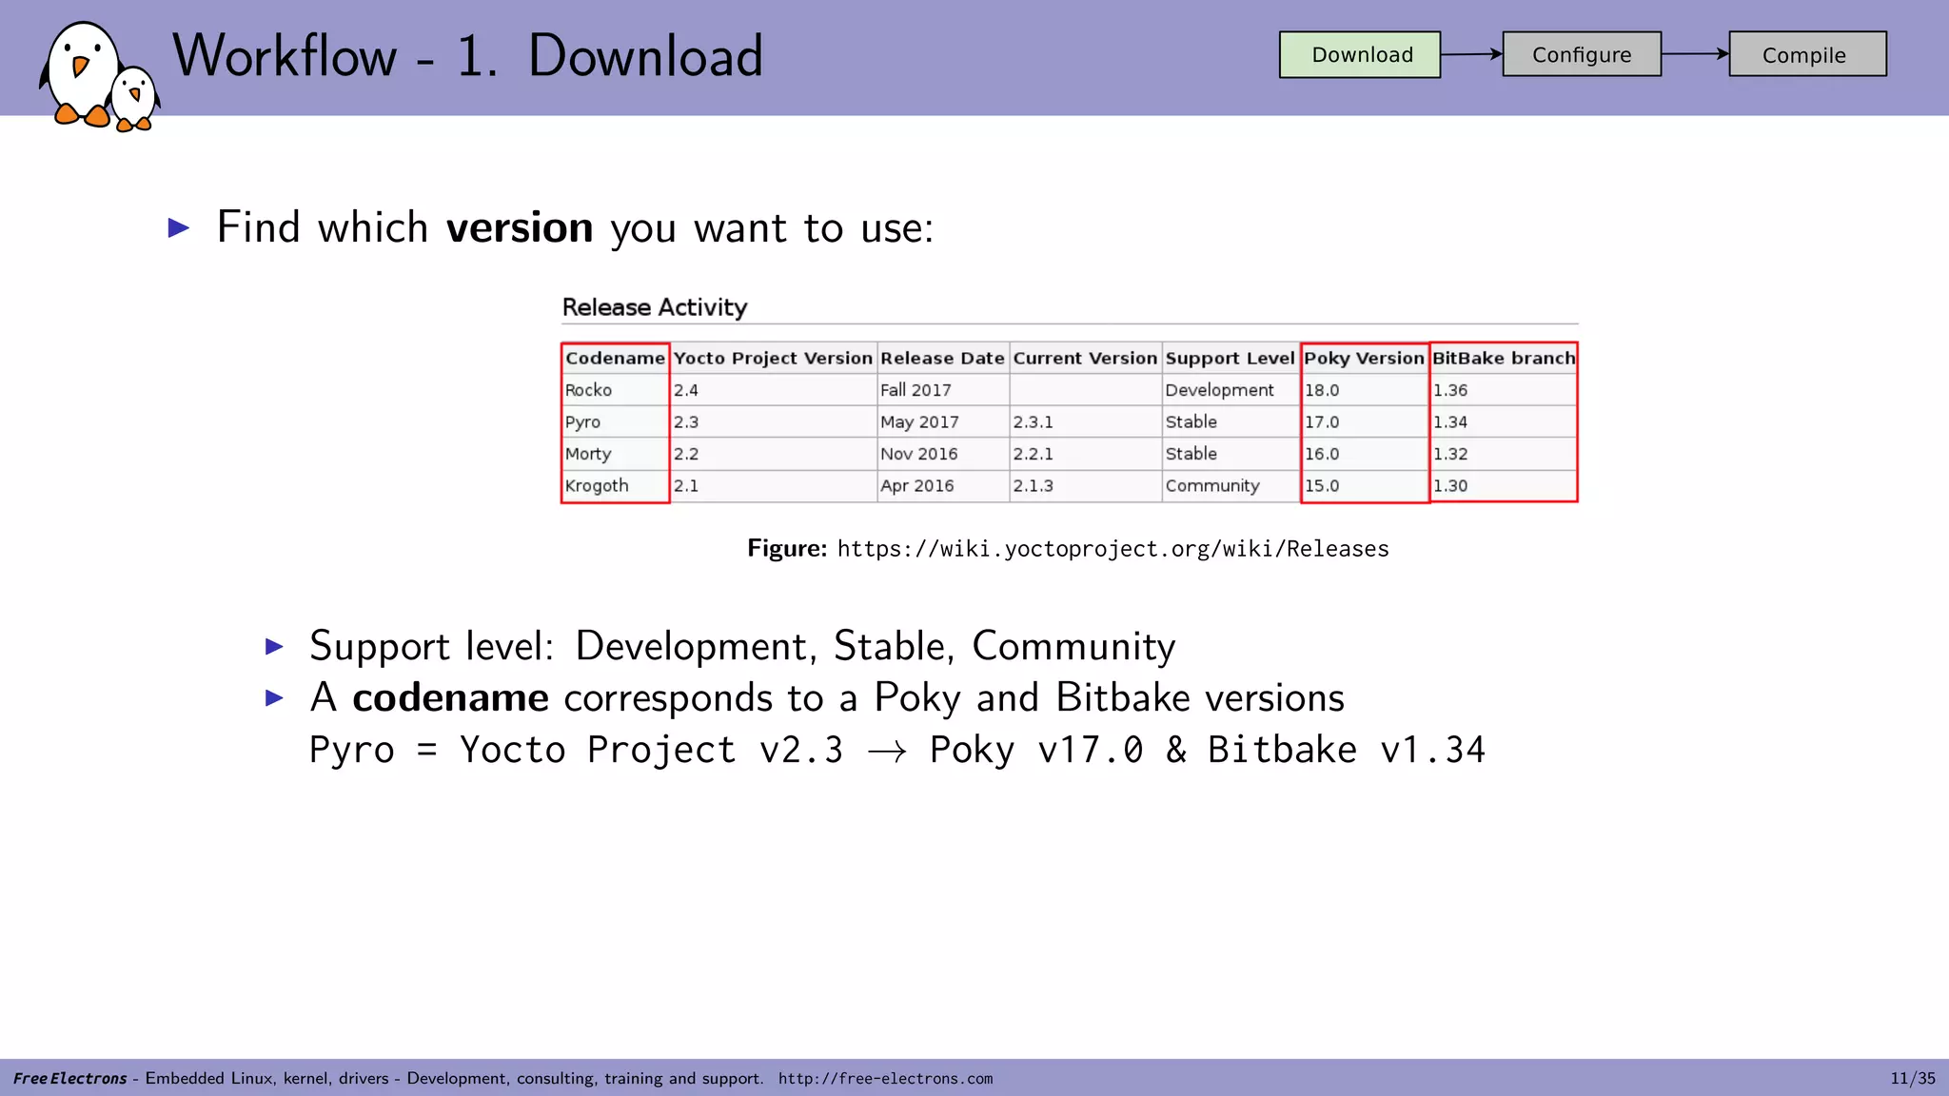Click the Poky Version column header
Viewport: 1949px width, 1096px height.
coord(1364,358)
